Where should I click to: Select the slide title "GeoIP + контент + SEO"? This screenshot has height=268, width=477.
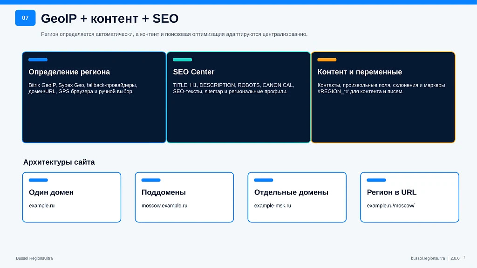[x=109, y=19]
